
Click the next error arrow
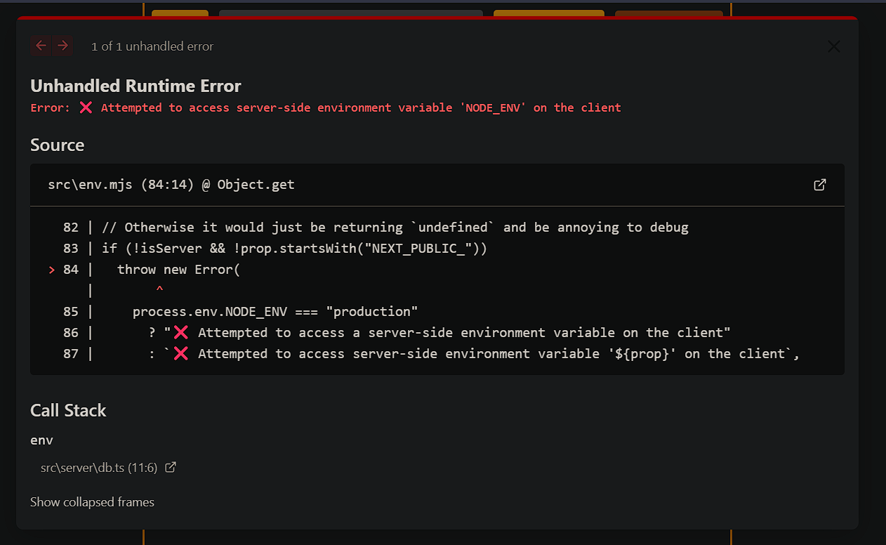pyautogui.click(x=62, y=45)
